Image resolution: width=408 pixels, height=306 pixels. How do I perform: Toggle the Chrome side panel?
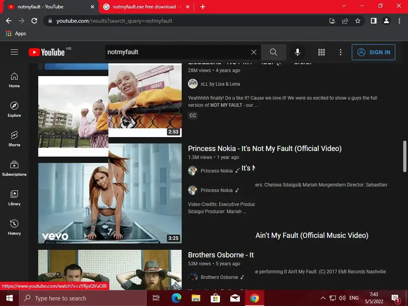click(374, 21)
